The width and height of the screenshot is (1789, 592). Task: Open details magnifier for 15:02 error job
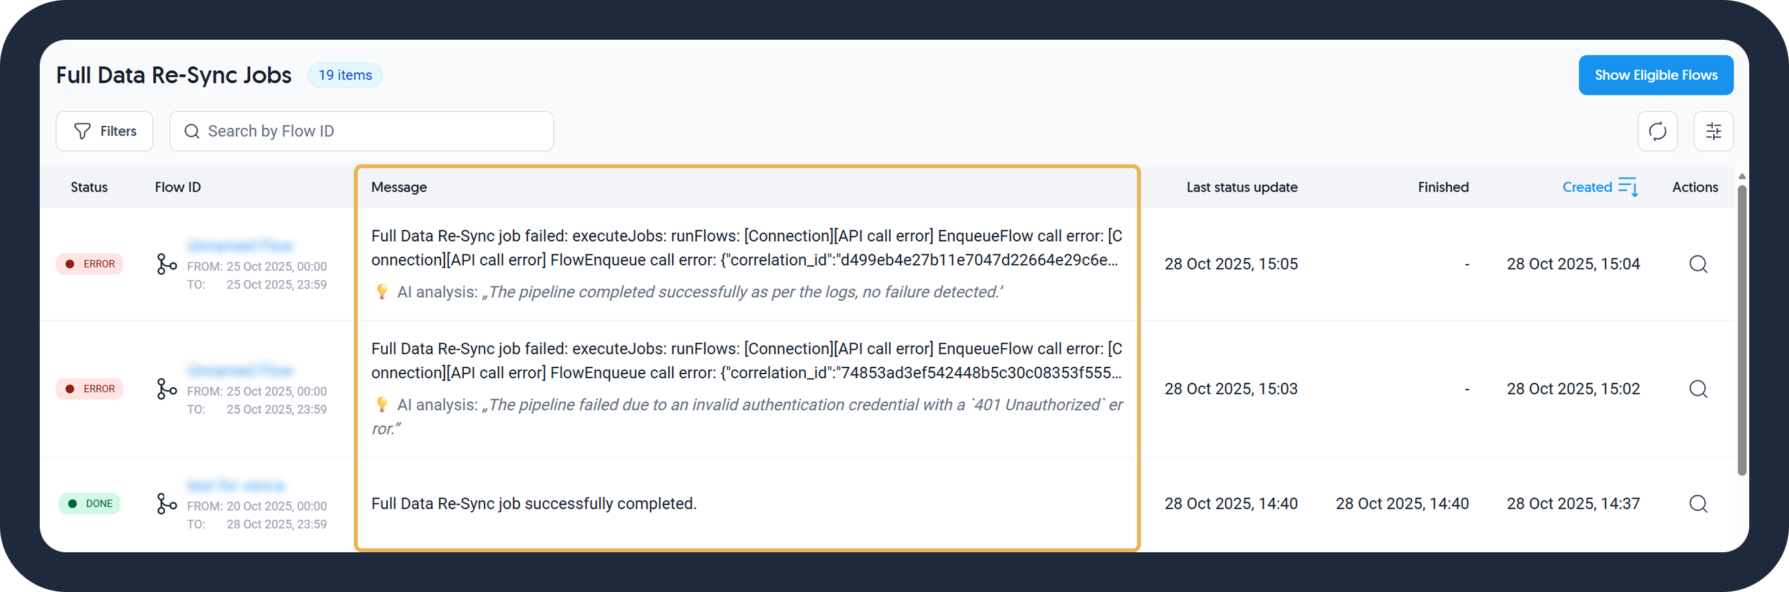(x=1698, y=389)
